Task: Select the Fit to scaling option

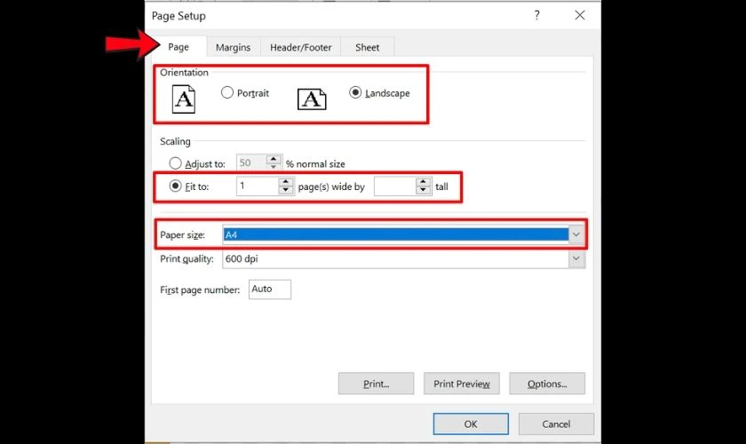Action: pyautogui.click(x=175, y=186)
